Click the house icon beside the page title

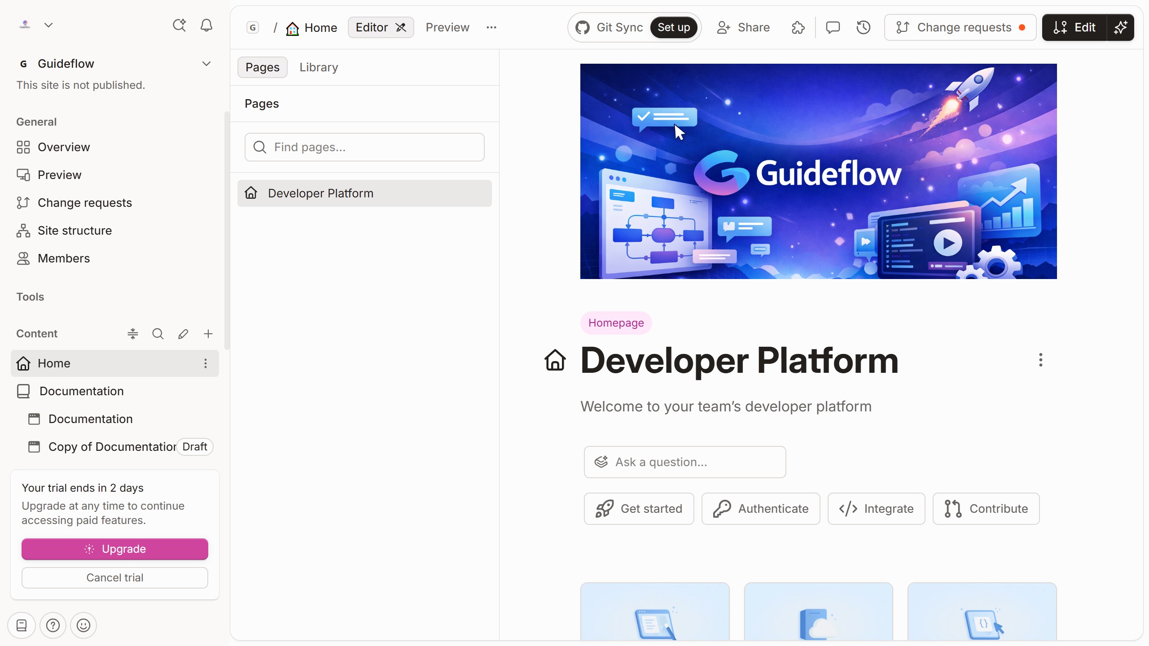point(555,360)
